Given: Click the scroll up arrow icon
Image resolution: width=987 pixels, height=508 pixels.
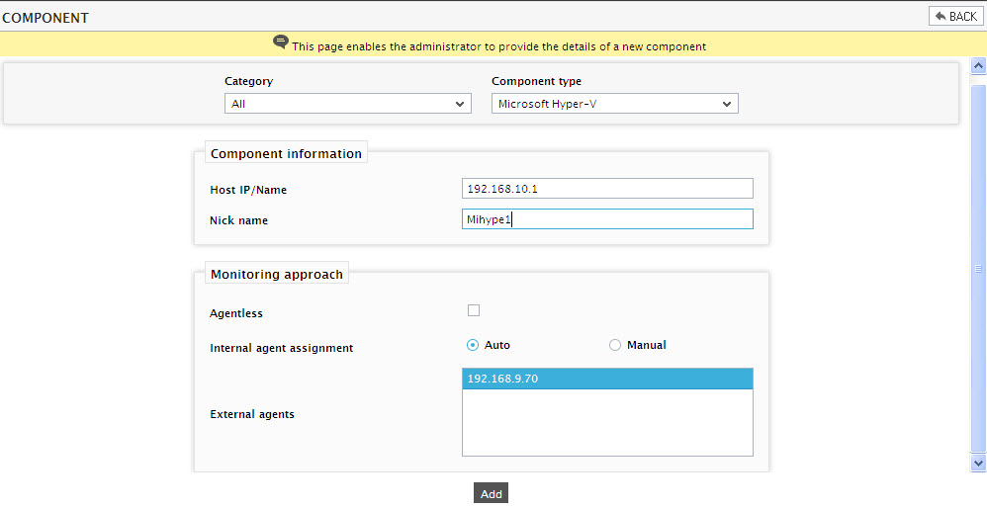Looking at the screenshot, I should (978, 65).
